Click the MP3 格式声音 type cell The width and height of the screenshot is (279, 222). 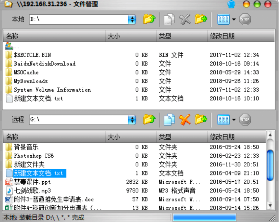click(x=177, y=191)
